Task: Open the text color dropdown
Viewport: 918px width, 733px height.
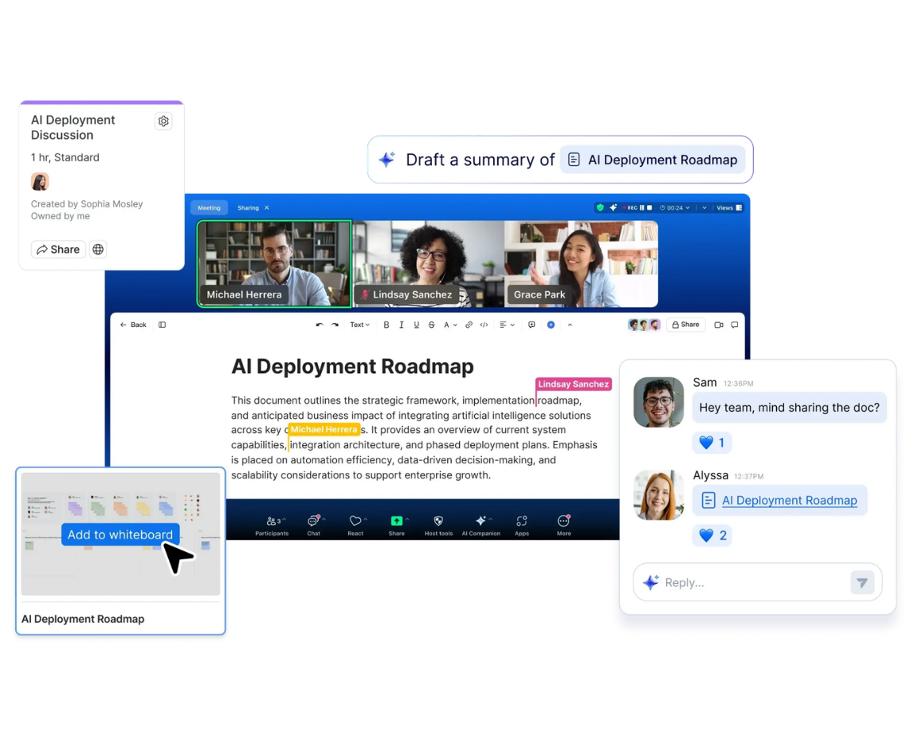Action: [449, 325]
